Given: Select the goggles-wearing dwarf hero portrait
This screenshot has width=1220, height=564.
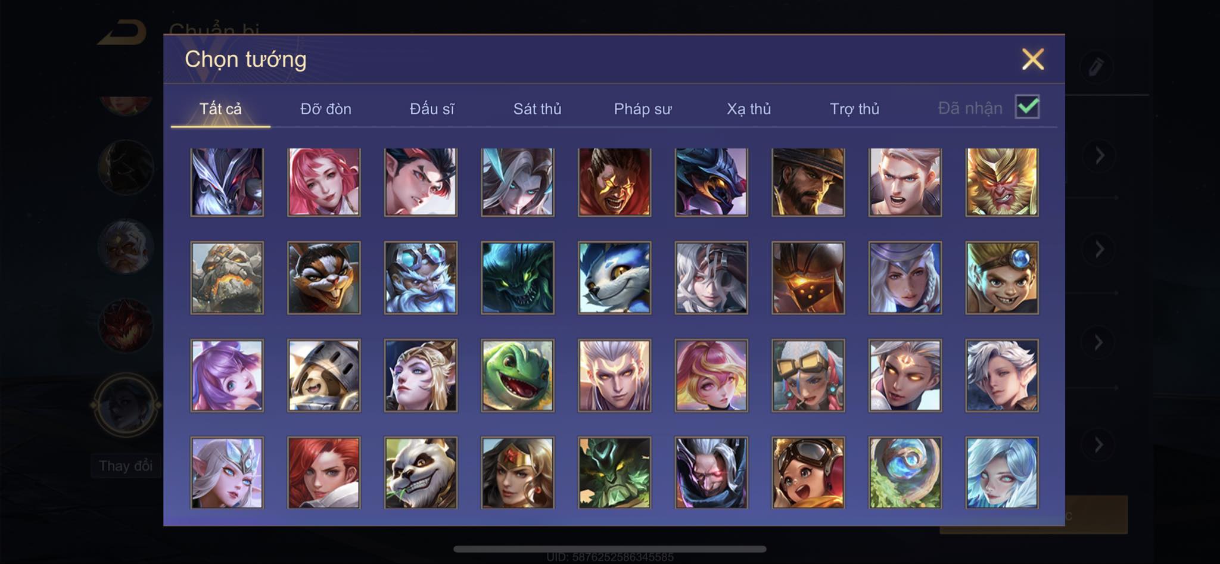Looking at the screenshot, I should (421, 278).
